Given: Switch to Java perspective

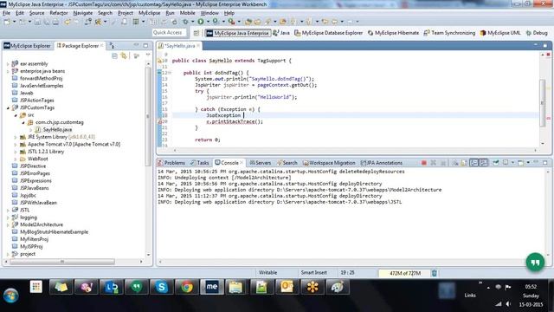Looking at the screenshot, I should 281,33.
